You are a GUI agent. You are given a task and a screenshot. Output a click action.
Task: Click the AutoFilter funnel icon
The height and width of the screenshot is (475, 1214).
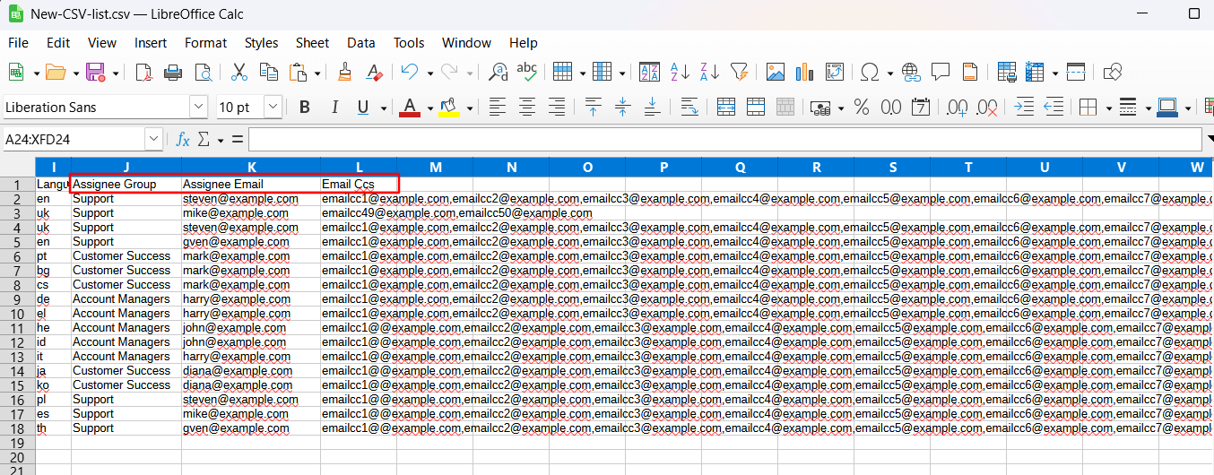(x=739, y=72)
